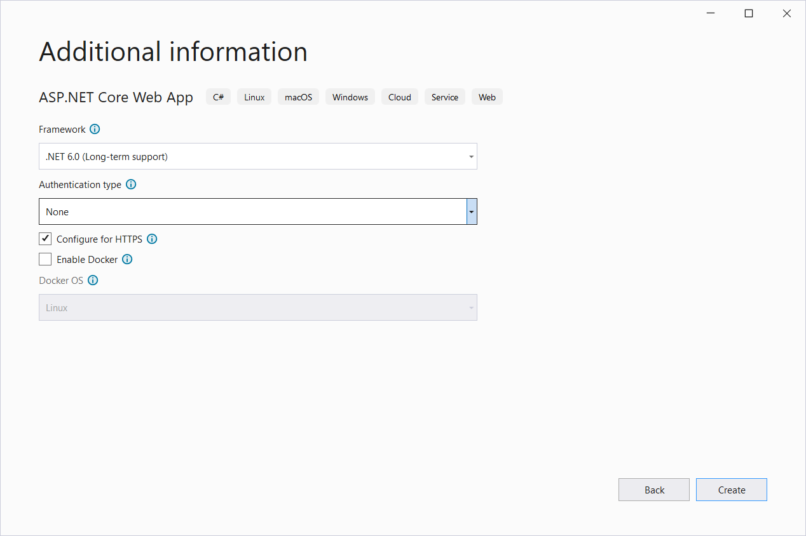Open the disabled Docker OS Linux dropdown
Viewport: 806px width, 536px height.
[x=258, y=307]
